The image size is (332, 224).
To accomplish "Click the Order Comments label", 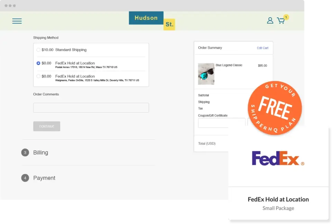I will click(x=46, y=94).
